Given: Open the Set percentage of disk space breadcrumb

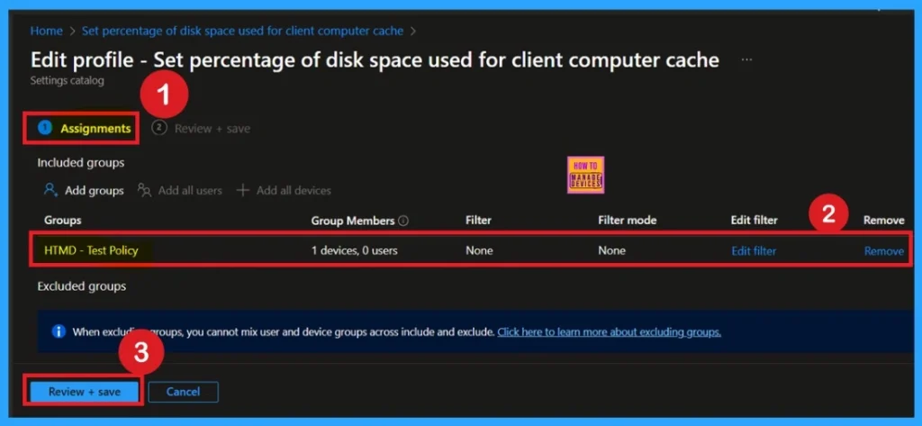Looking at the screenshot, I should tap(242, 31).
